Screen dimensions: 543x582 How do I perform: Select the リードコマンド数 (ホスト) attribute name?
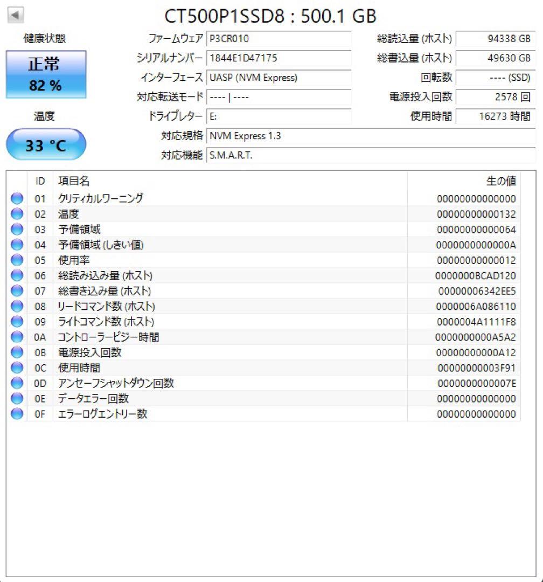click(106, 306)
